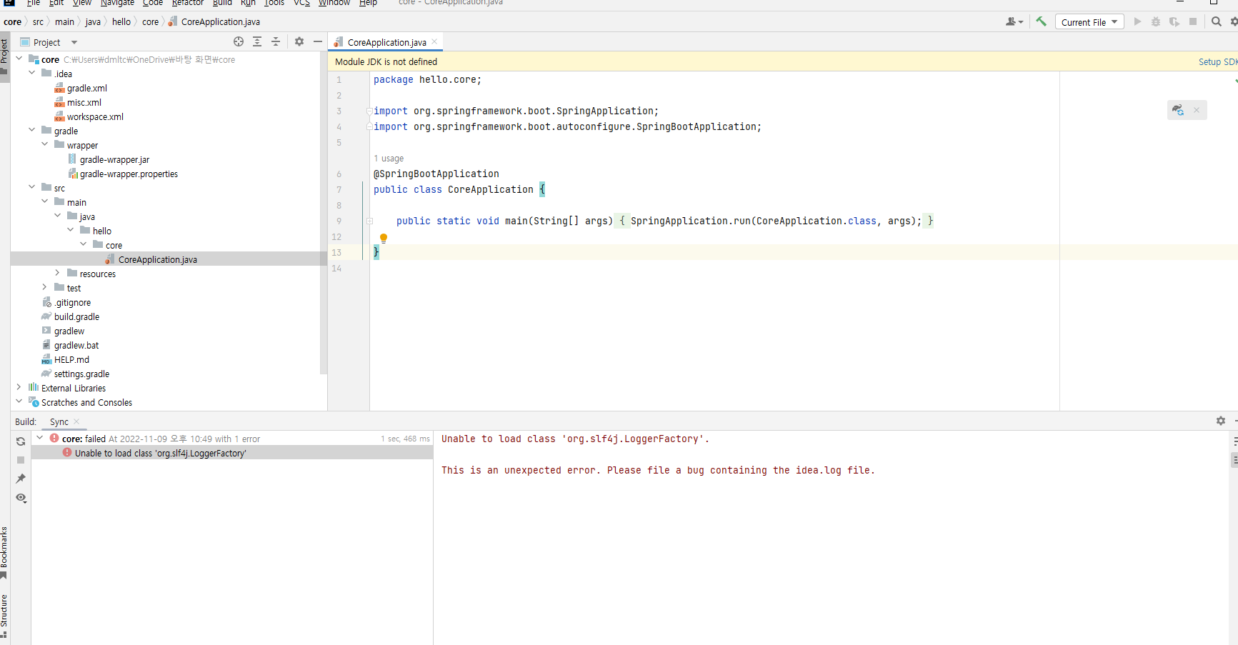1238x645 pixels.
Task: Expand External Libraries node
Action: [19, 388]
